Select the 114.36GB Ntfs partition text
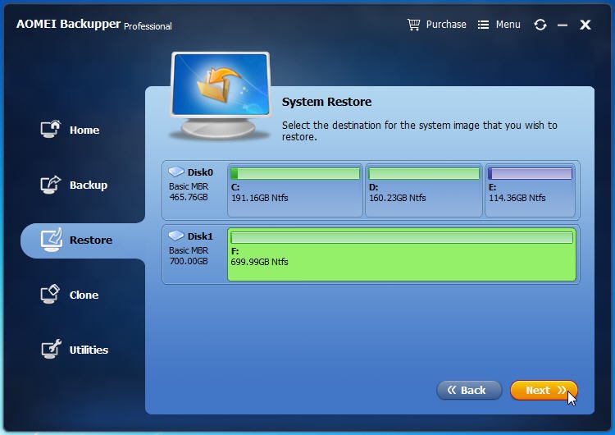Image resolution: width=615 pixels, height=435 pixels. (517, 198)
